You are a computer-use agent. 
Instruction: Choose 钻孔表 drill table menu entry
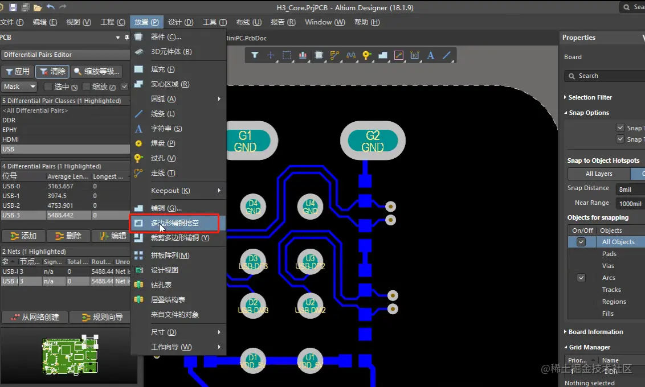(x=178, y=285)
